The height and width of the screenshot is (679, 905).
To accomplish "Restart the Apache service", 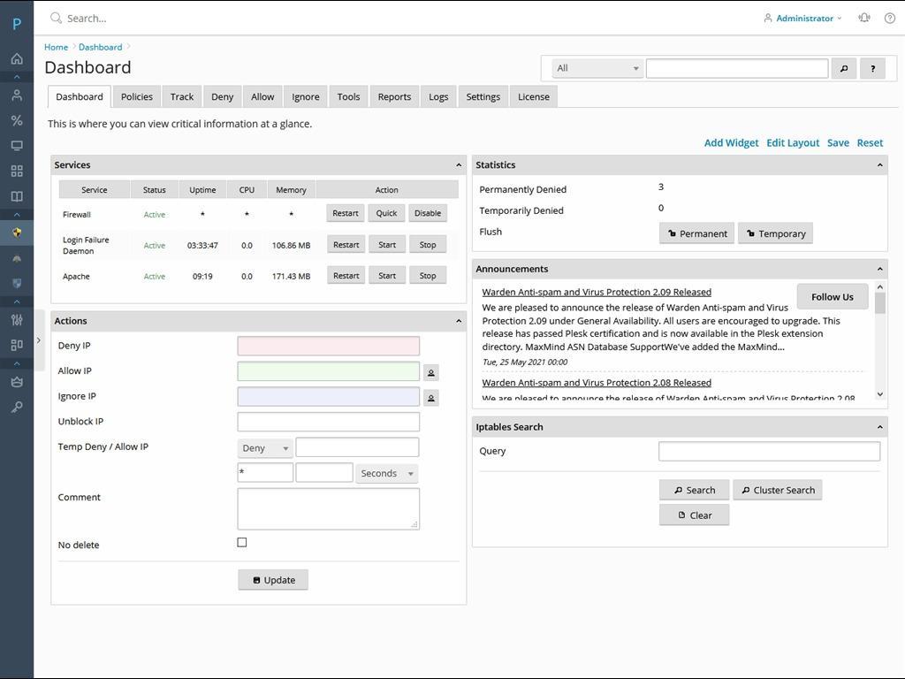I will click(346, 276).
